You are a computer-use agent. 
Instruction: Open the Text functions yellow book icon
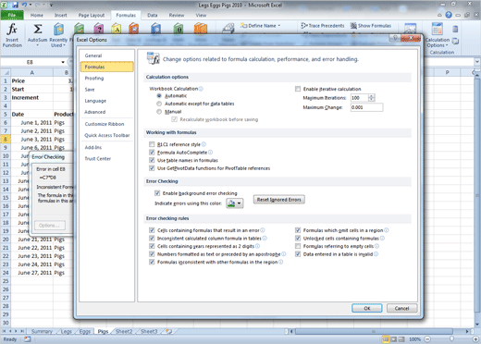(117, 29)
